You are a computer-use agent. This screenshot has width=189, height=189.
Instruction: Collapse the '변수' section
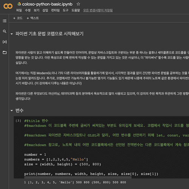(x=12, y=111)
